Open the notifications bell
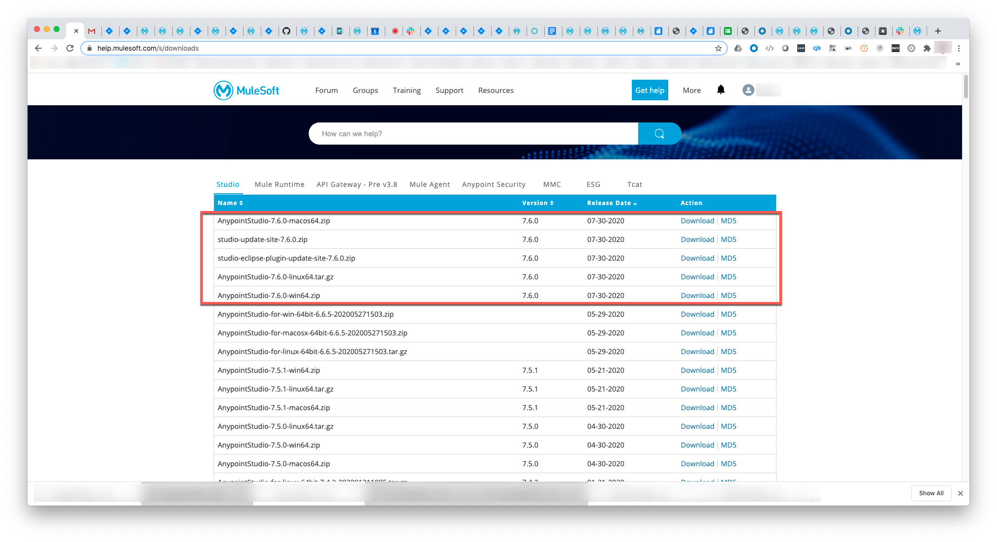This screenshot has height=542, width=997. pos(720,90)
